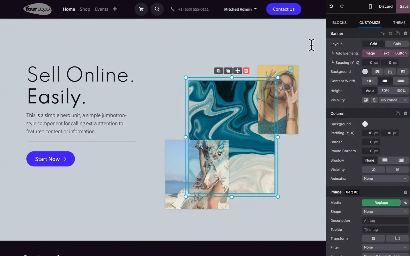Choose Banner background shape icon
The height and width of the screenshot is (256, 410).
pos(403,72)
